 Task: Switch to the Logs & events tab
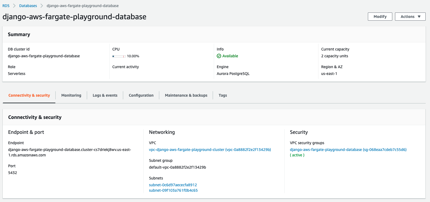coord(105,95)
